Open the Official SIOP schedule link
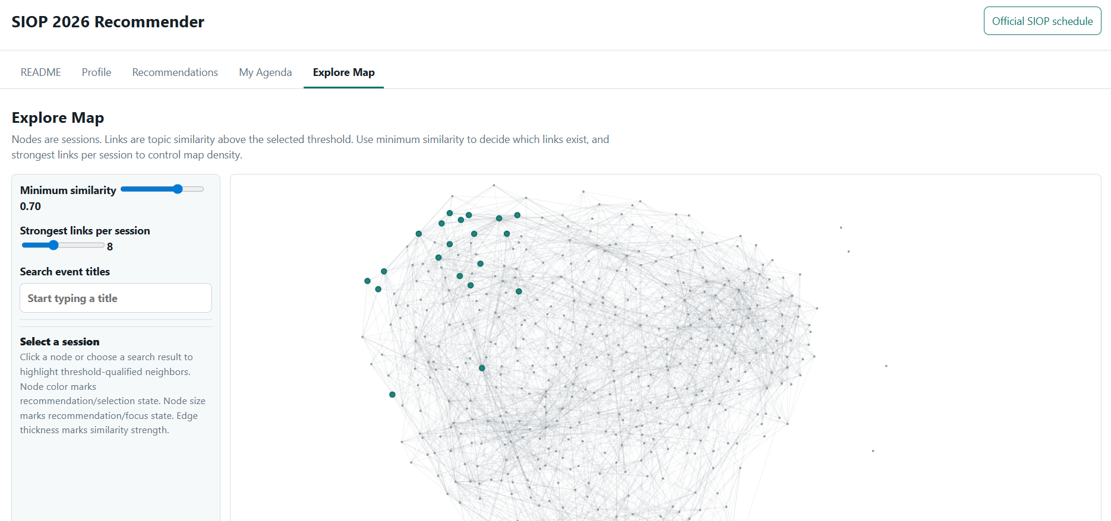1111x521 pixels. click(x=1042, y=21)
